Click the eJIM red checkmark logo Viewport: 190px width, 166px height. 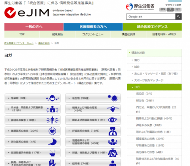click(10, 13)
